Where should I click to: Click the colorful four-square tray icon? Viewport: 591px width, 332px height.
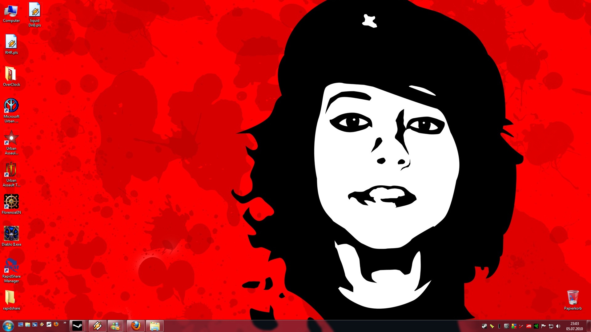click(514, 326)
